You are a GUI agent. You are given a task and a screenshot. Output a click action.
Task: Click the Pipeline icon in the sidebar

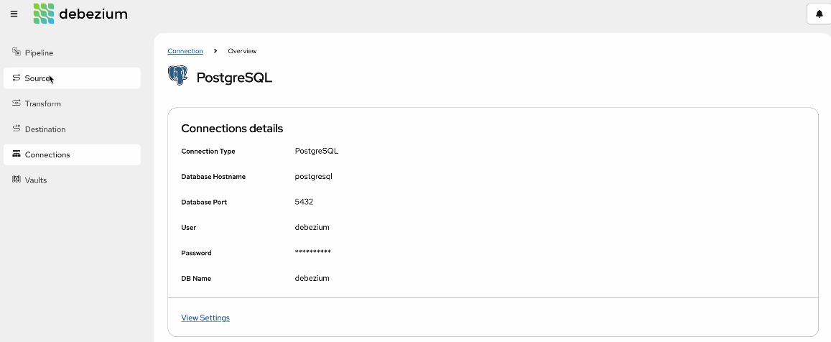(17, 52)
